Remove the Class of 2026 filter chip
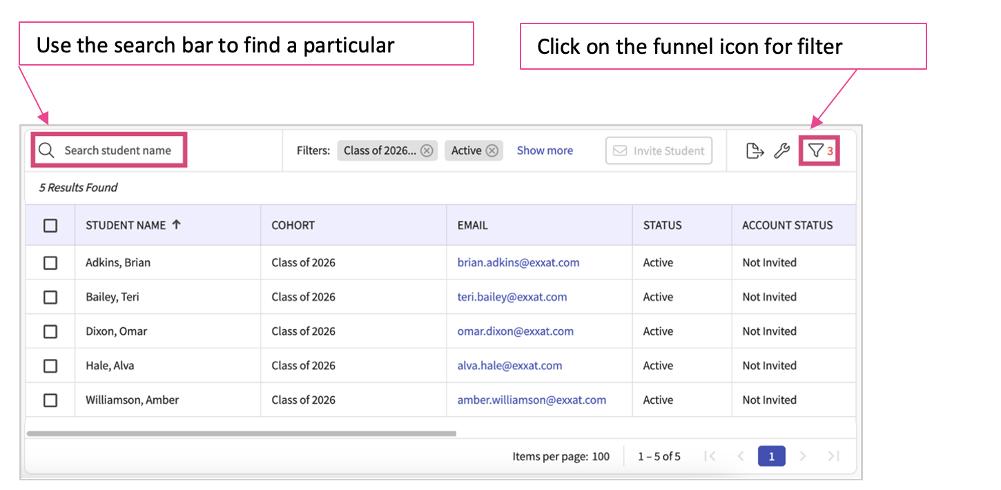This screenshot has width=1001, height=490. click(427, 150)
